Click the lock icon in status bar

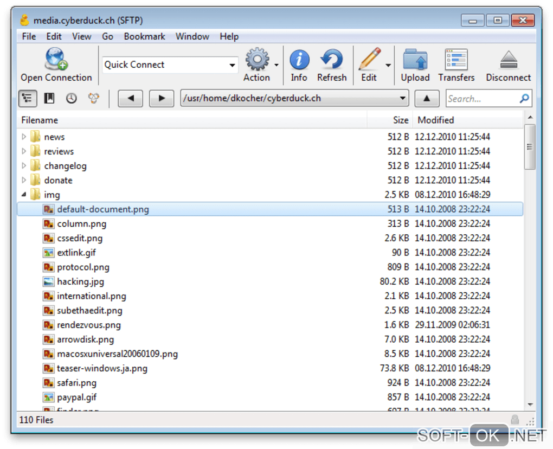(515, 419)
